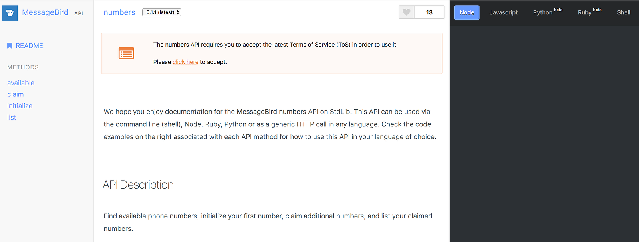Viewport: 639px width, 242px height.
Task: Click the README bookmark icon
Action: [10, 46]
